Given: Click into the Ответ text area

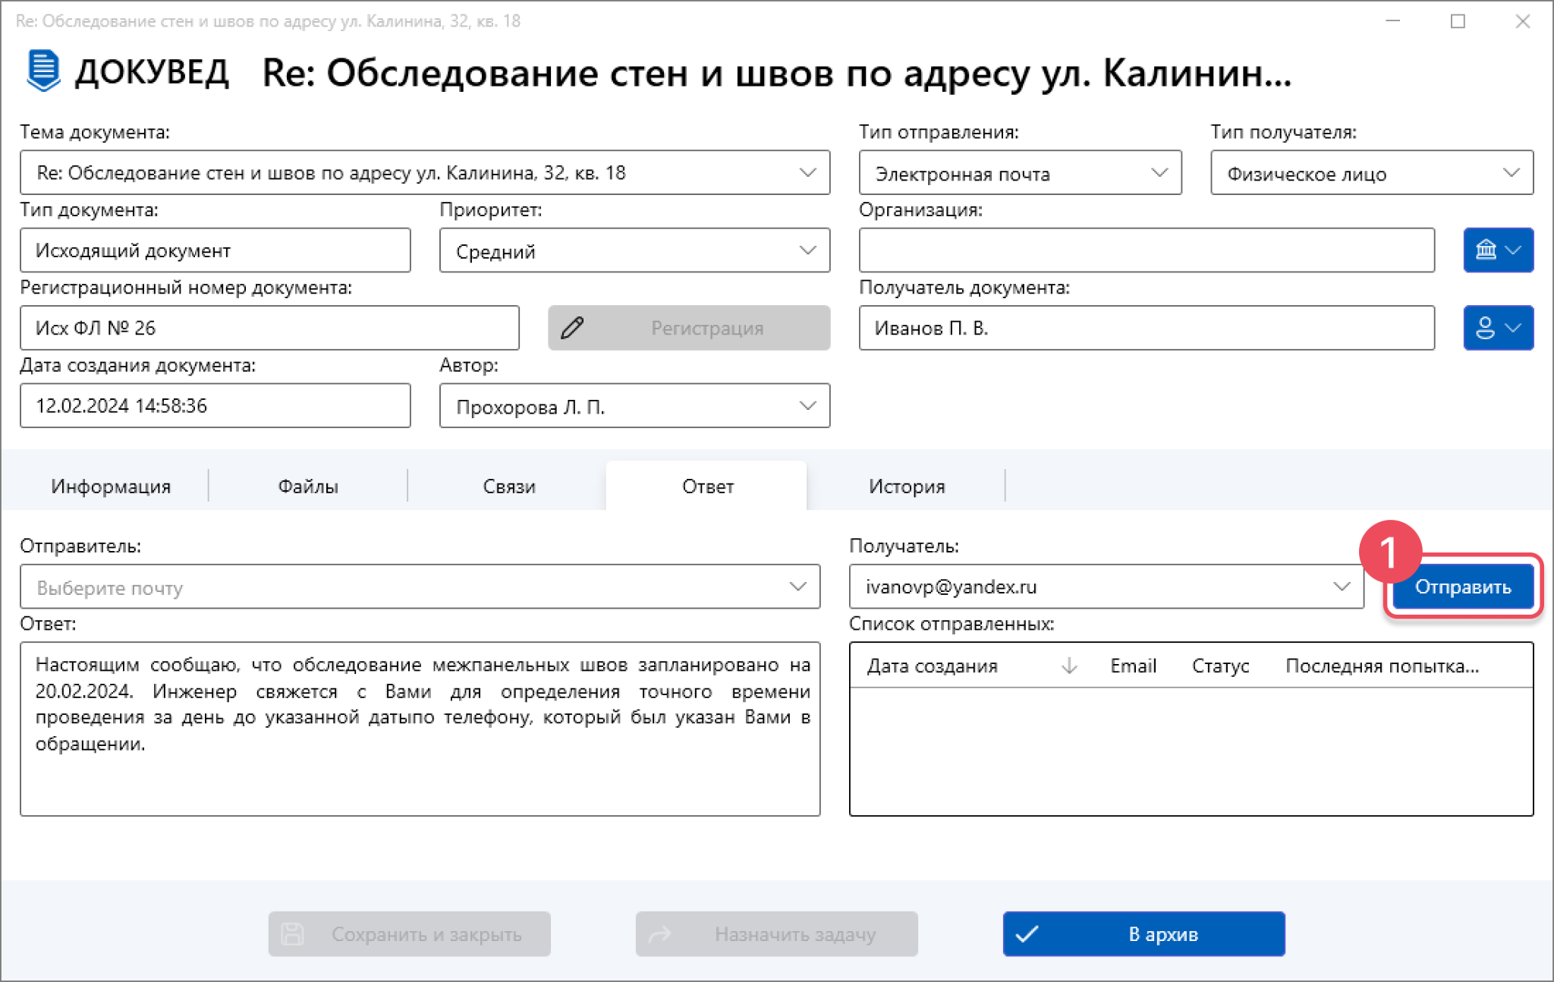Looking at the screenshot, I should click(420, 729).
